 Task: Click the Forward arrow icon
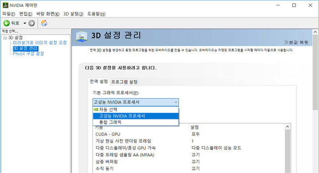pos(31,23)
